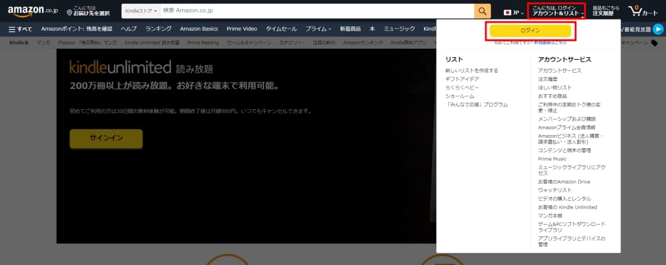Open Amazonランキング in subnav
Image resolution: width=666 pixels, height=265 pixels.
click(x=363, y=43)
